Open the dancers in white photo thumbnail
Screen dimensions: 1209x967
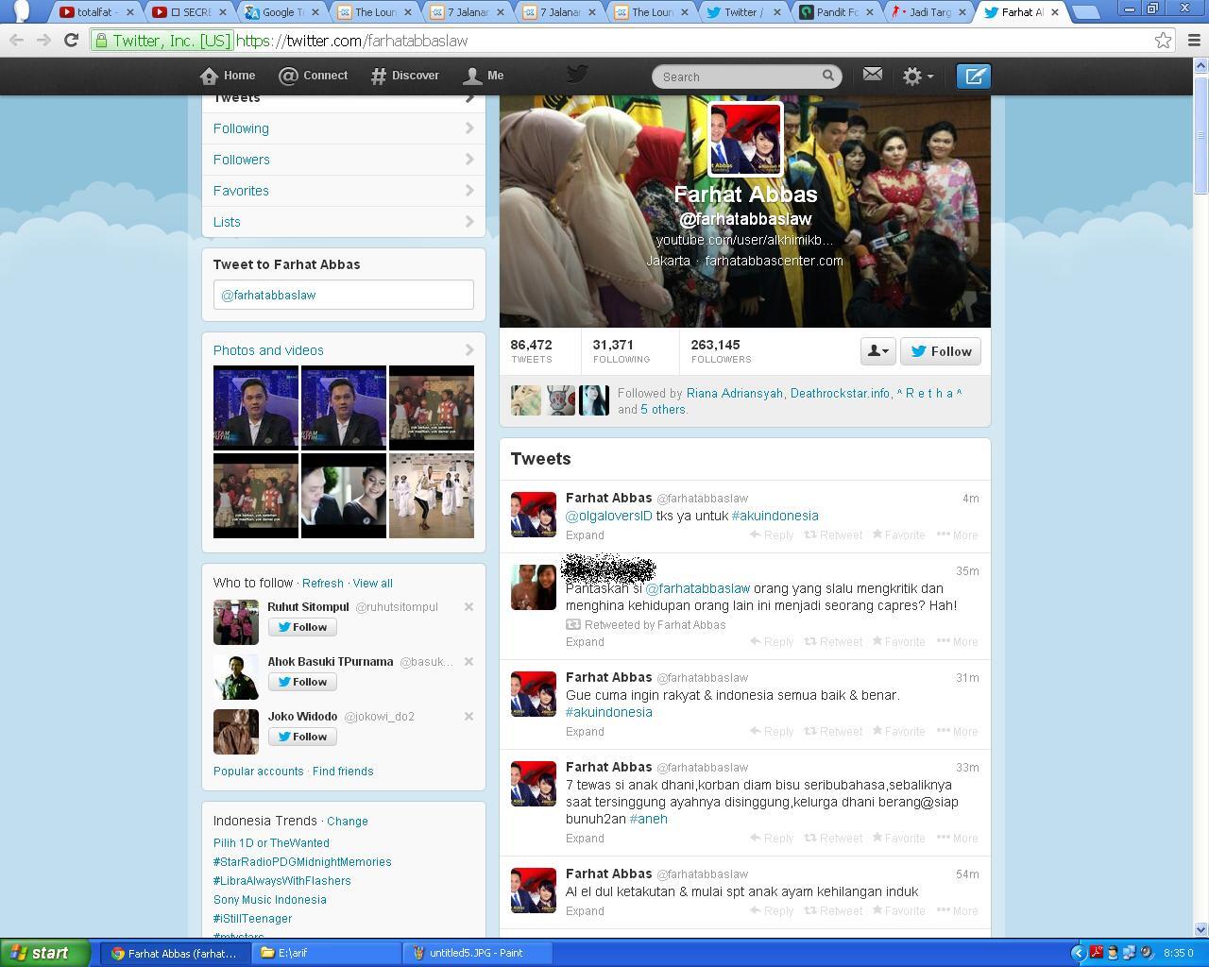click(432, 496)
